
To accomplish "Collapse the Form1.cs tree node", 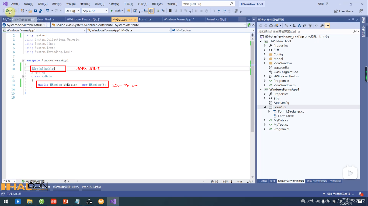I will click(x=265, y=107).
